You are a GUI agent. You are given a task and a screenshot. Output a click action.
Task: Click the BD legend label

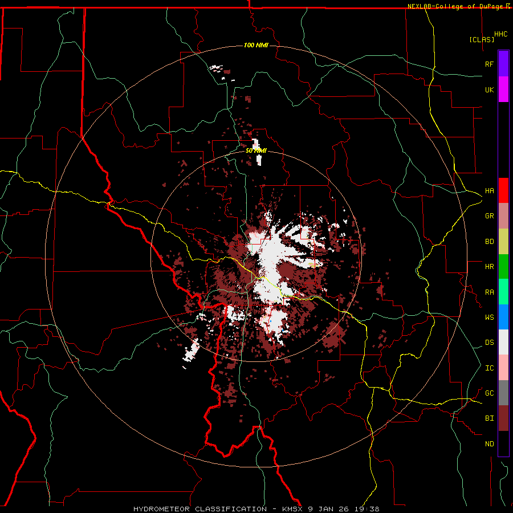point(489,242)
